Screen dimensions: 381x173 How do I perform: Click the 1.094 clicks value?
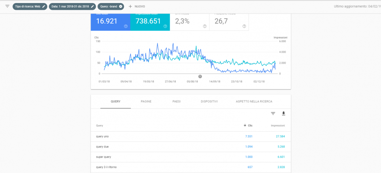[x=249, y=147]
